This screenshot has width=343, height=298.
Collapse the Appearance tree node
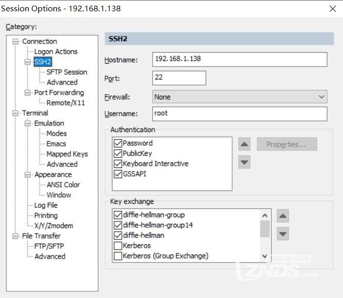(27, 175)
